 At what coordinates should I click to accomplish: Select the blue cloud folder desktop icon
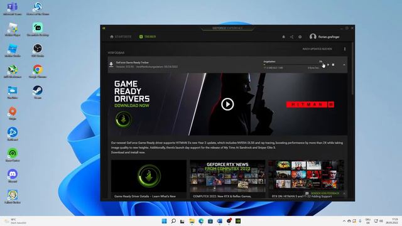[13, 92]
